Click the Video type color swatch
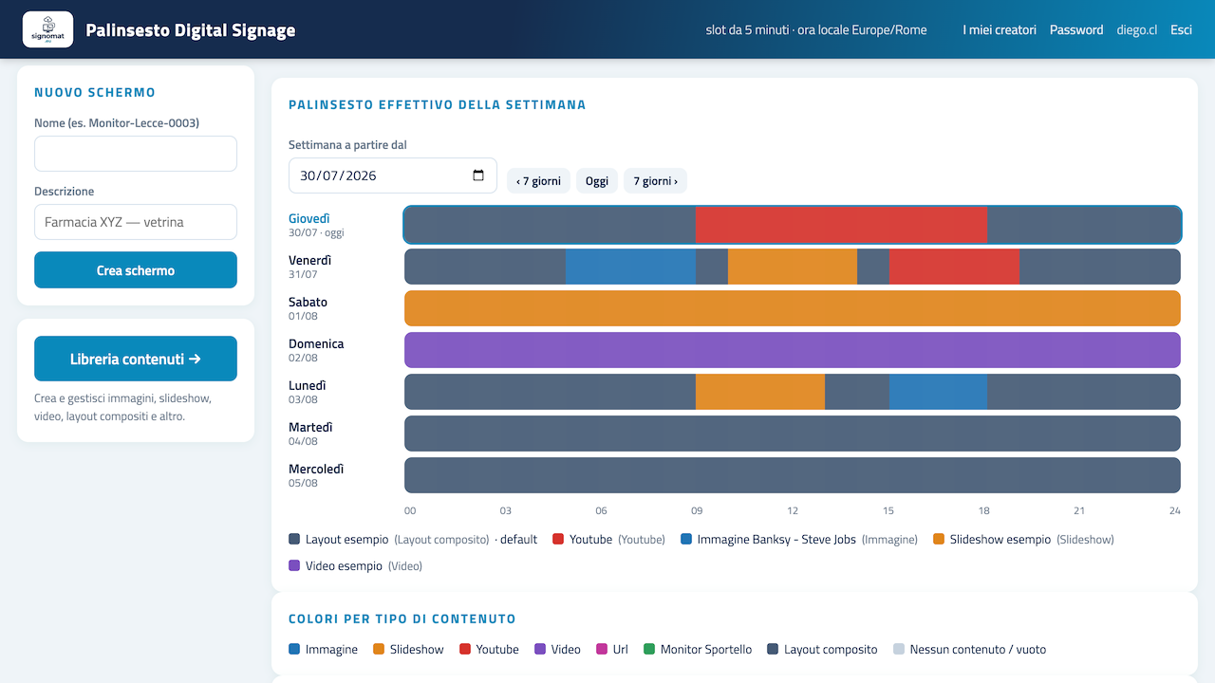 (540, 649)
